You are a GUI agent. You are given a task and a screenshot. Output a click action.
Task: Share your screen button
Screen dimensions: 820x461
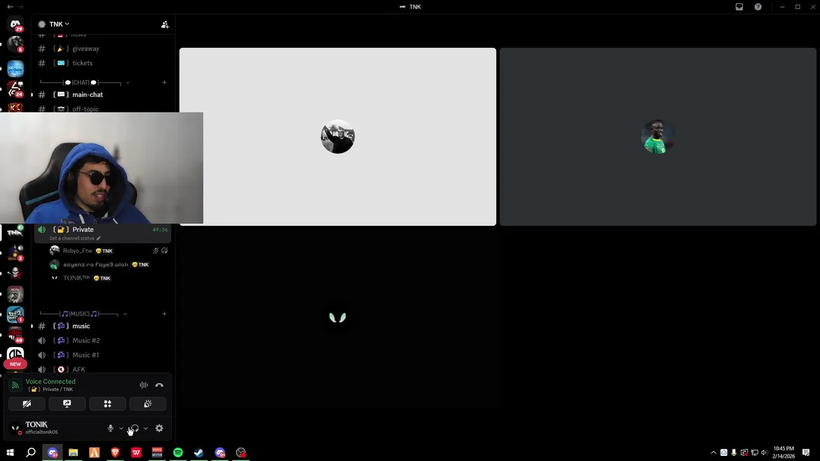[67, 404]
